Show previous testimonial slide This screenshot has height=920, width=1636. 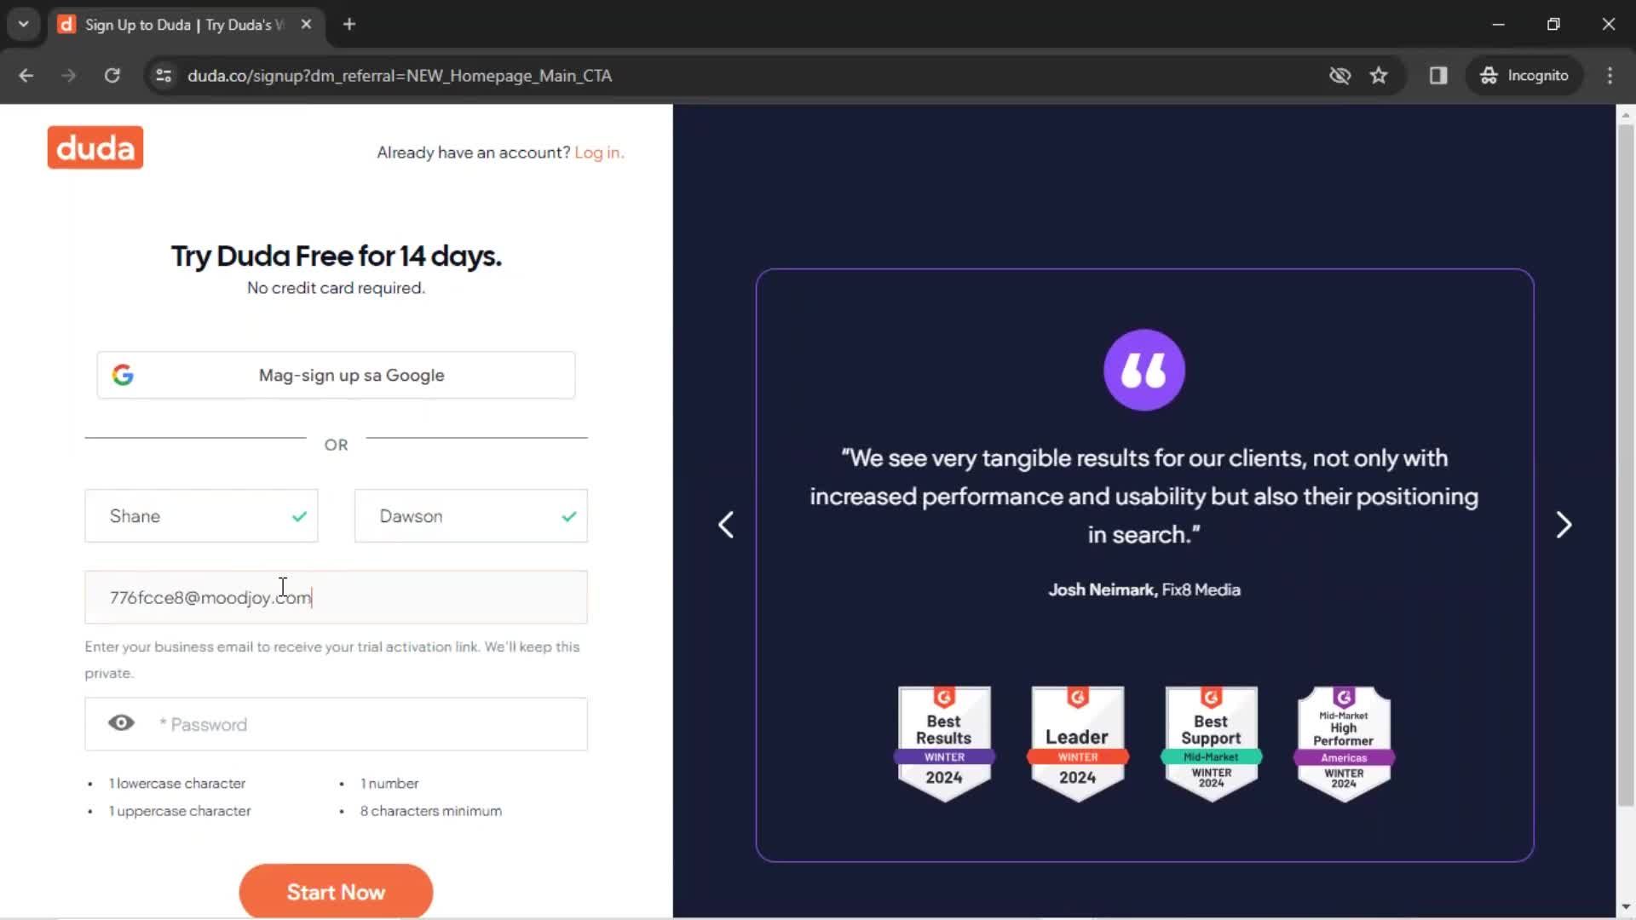726,525
